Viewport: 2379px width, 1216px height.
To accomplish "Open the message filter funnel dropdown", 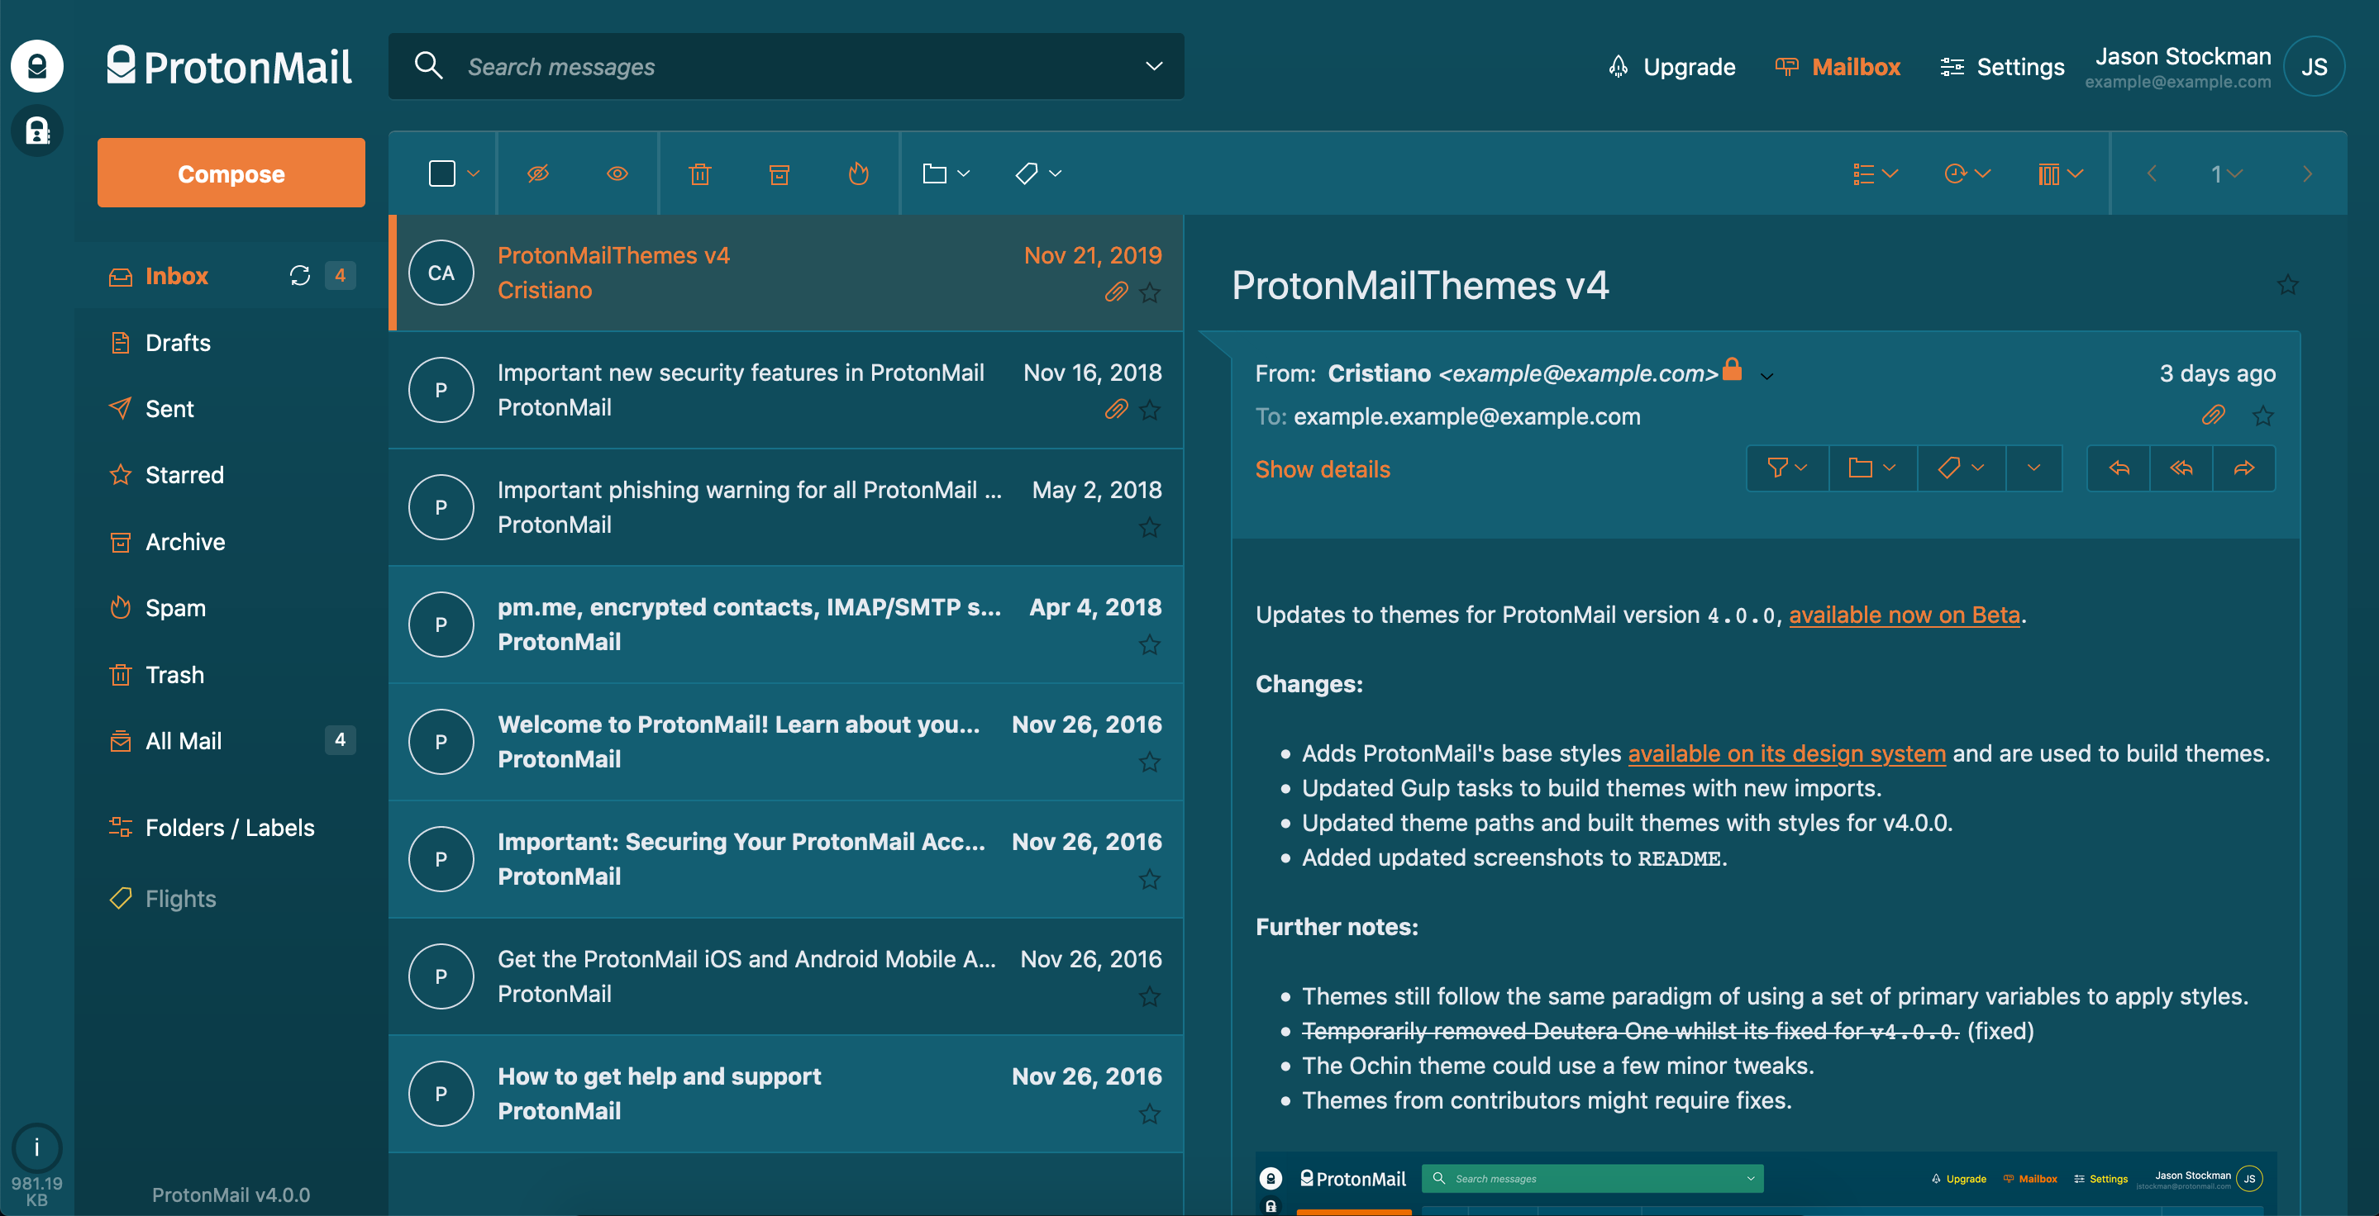I will (x=1788, y=468).
